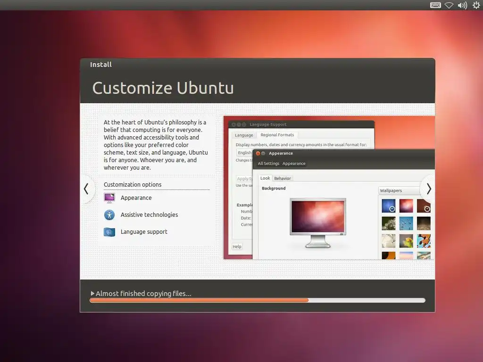Go to previous slide arrow
This screenshot has height=362, width=483.
point(86,189)
